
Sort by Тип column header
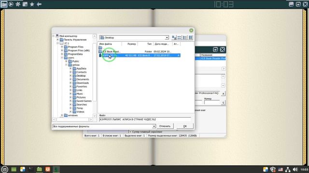145,44
